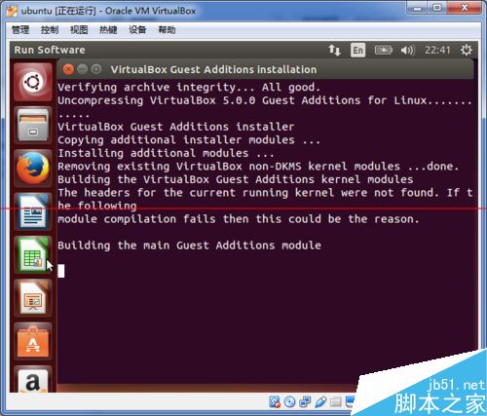Minimize the Oracle VM VirtualBox window
The width and height of the screenshot is (487, 416).
[x=417, y=8]
